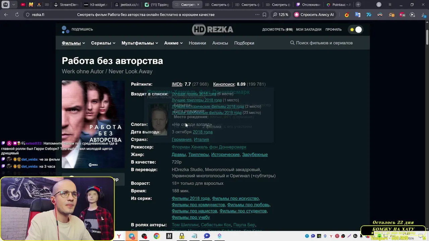Open Досмотреть (616) list
The width and height of the screenshot is (429, 241).
(277, 29)
